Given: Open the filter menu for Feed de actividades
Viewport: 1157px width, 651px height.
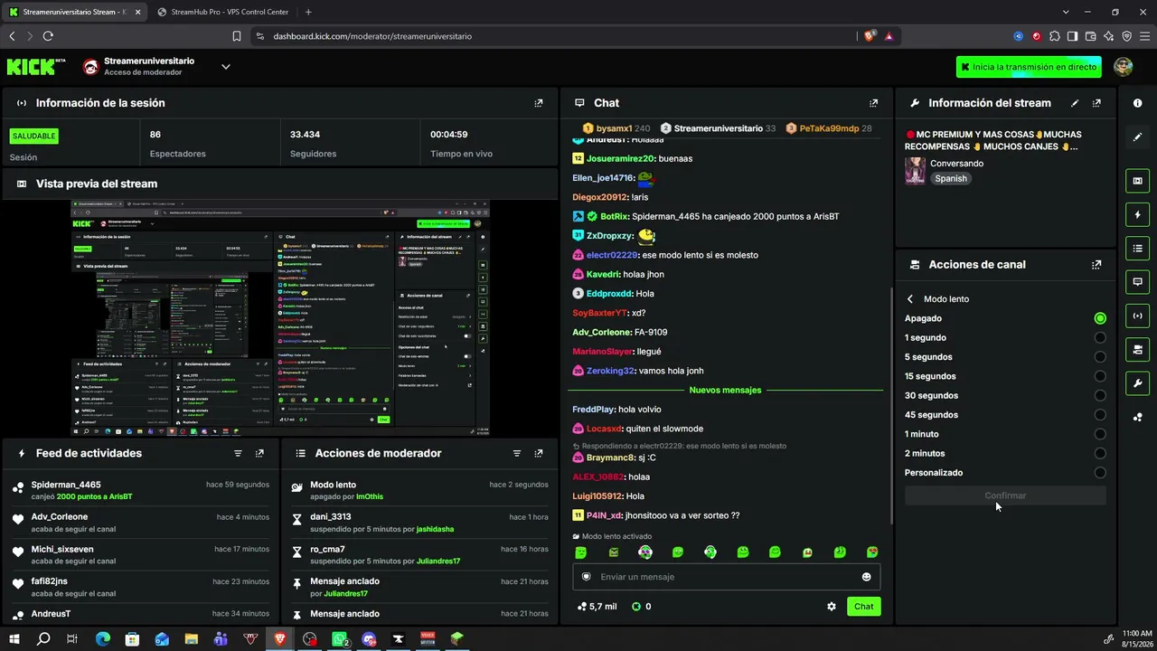Looking at the screenshot, I should (x=238, y=453).
